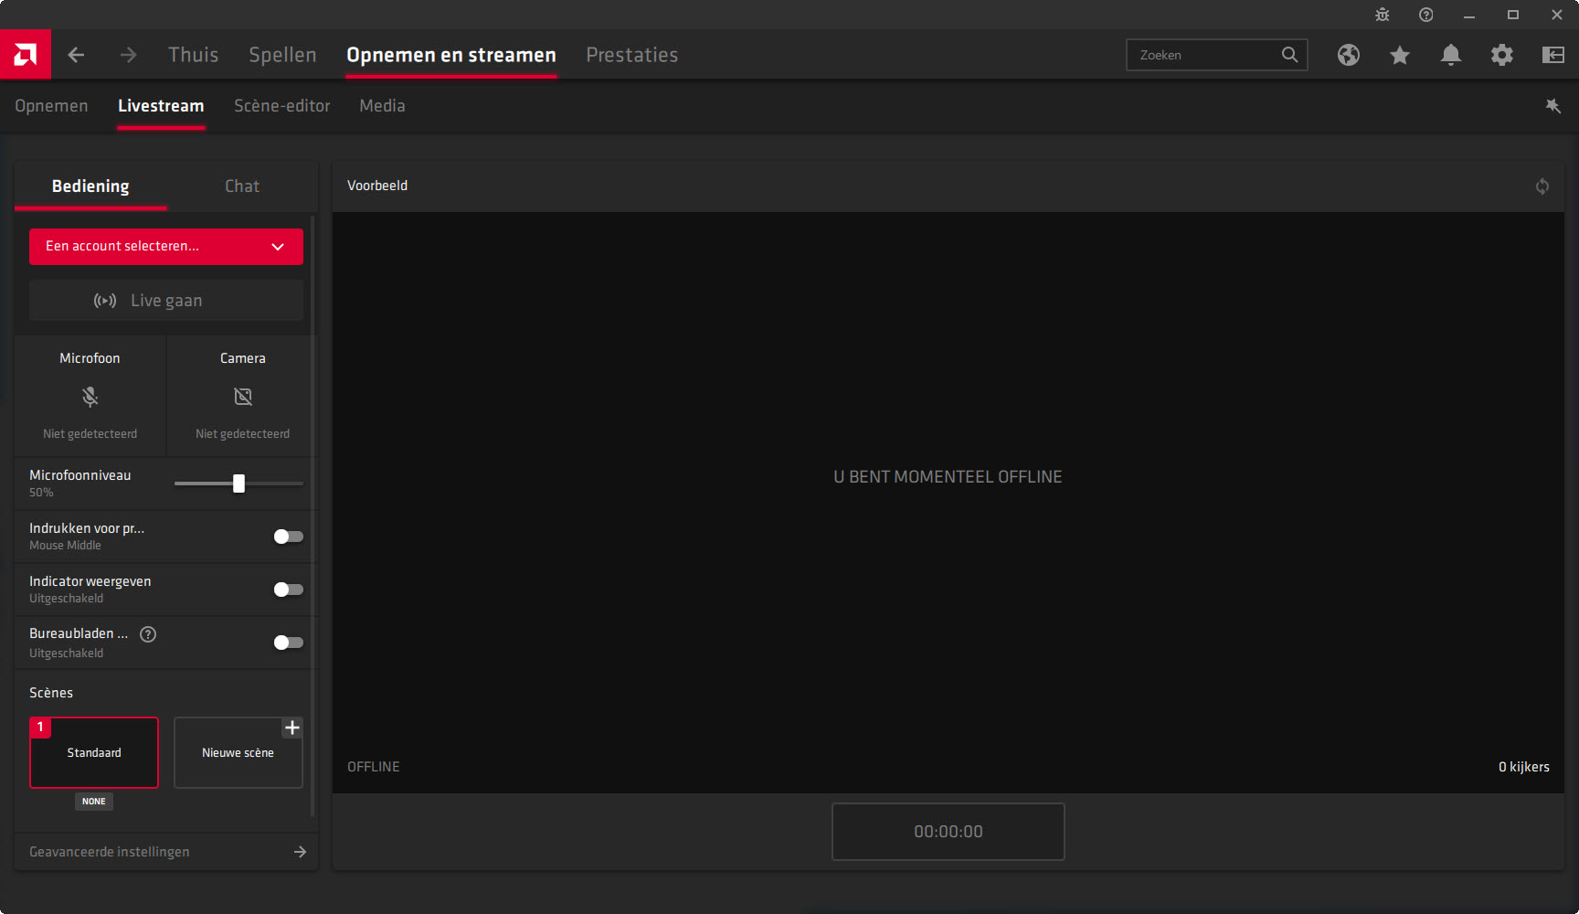Enable the Indrukken voor praten toggle

[x=288, y=537]
